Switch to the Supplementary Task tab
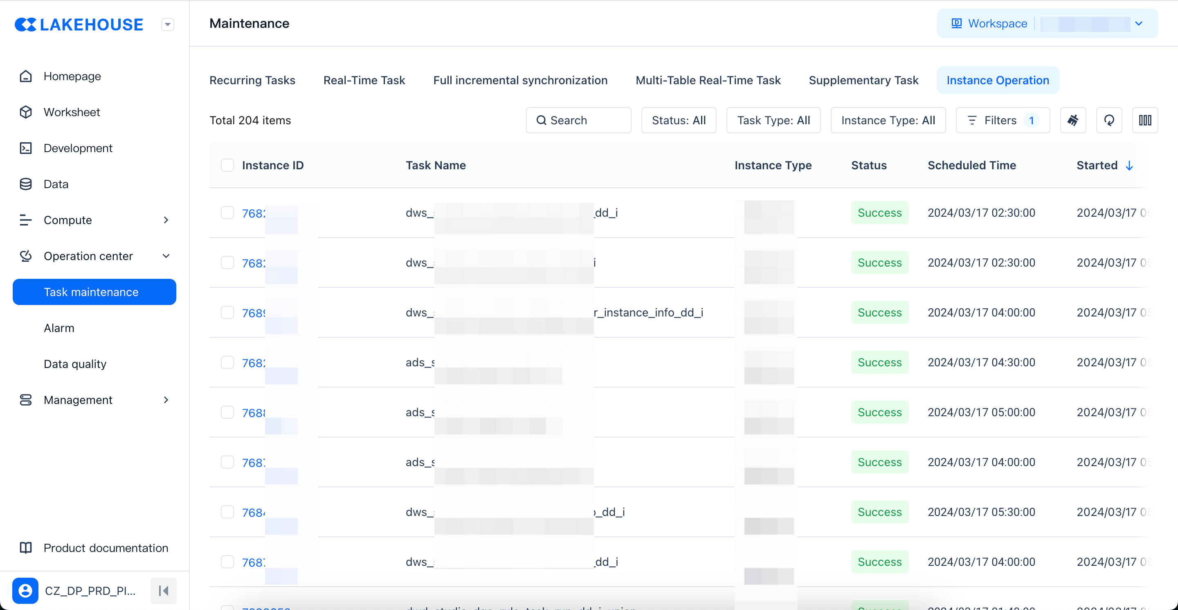This screenshot has height=610, width=1178. 863,80
